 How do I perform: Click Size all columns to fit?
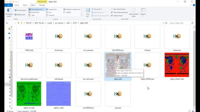(x=100, y=16)
